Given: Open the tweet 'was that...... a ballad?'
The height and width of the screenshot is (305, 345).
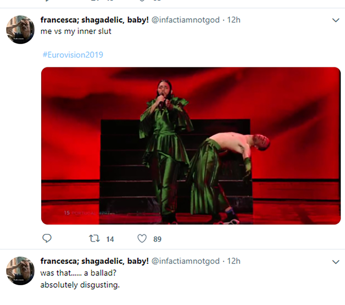Looking at the screenshot, I should pos(78,273).
